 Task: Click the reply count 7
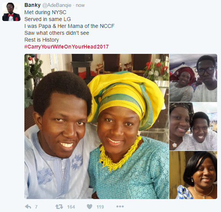36,207
